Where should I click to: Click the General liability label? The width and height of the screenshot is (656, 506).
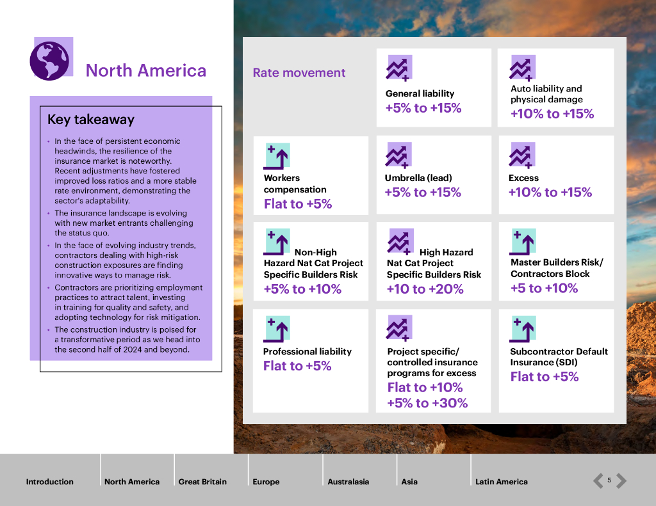(x=420, y=93)
